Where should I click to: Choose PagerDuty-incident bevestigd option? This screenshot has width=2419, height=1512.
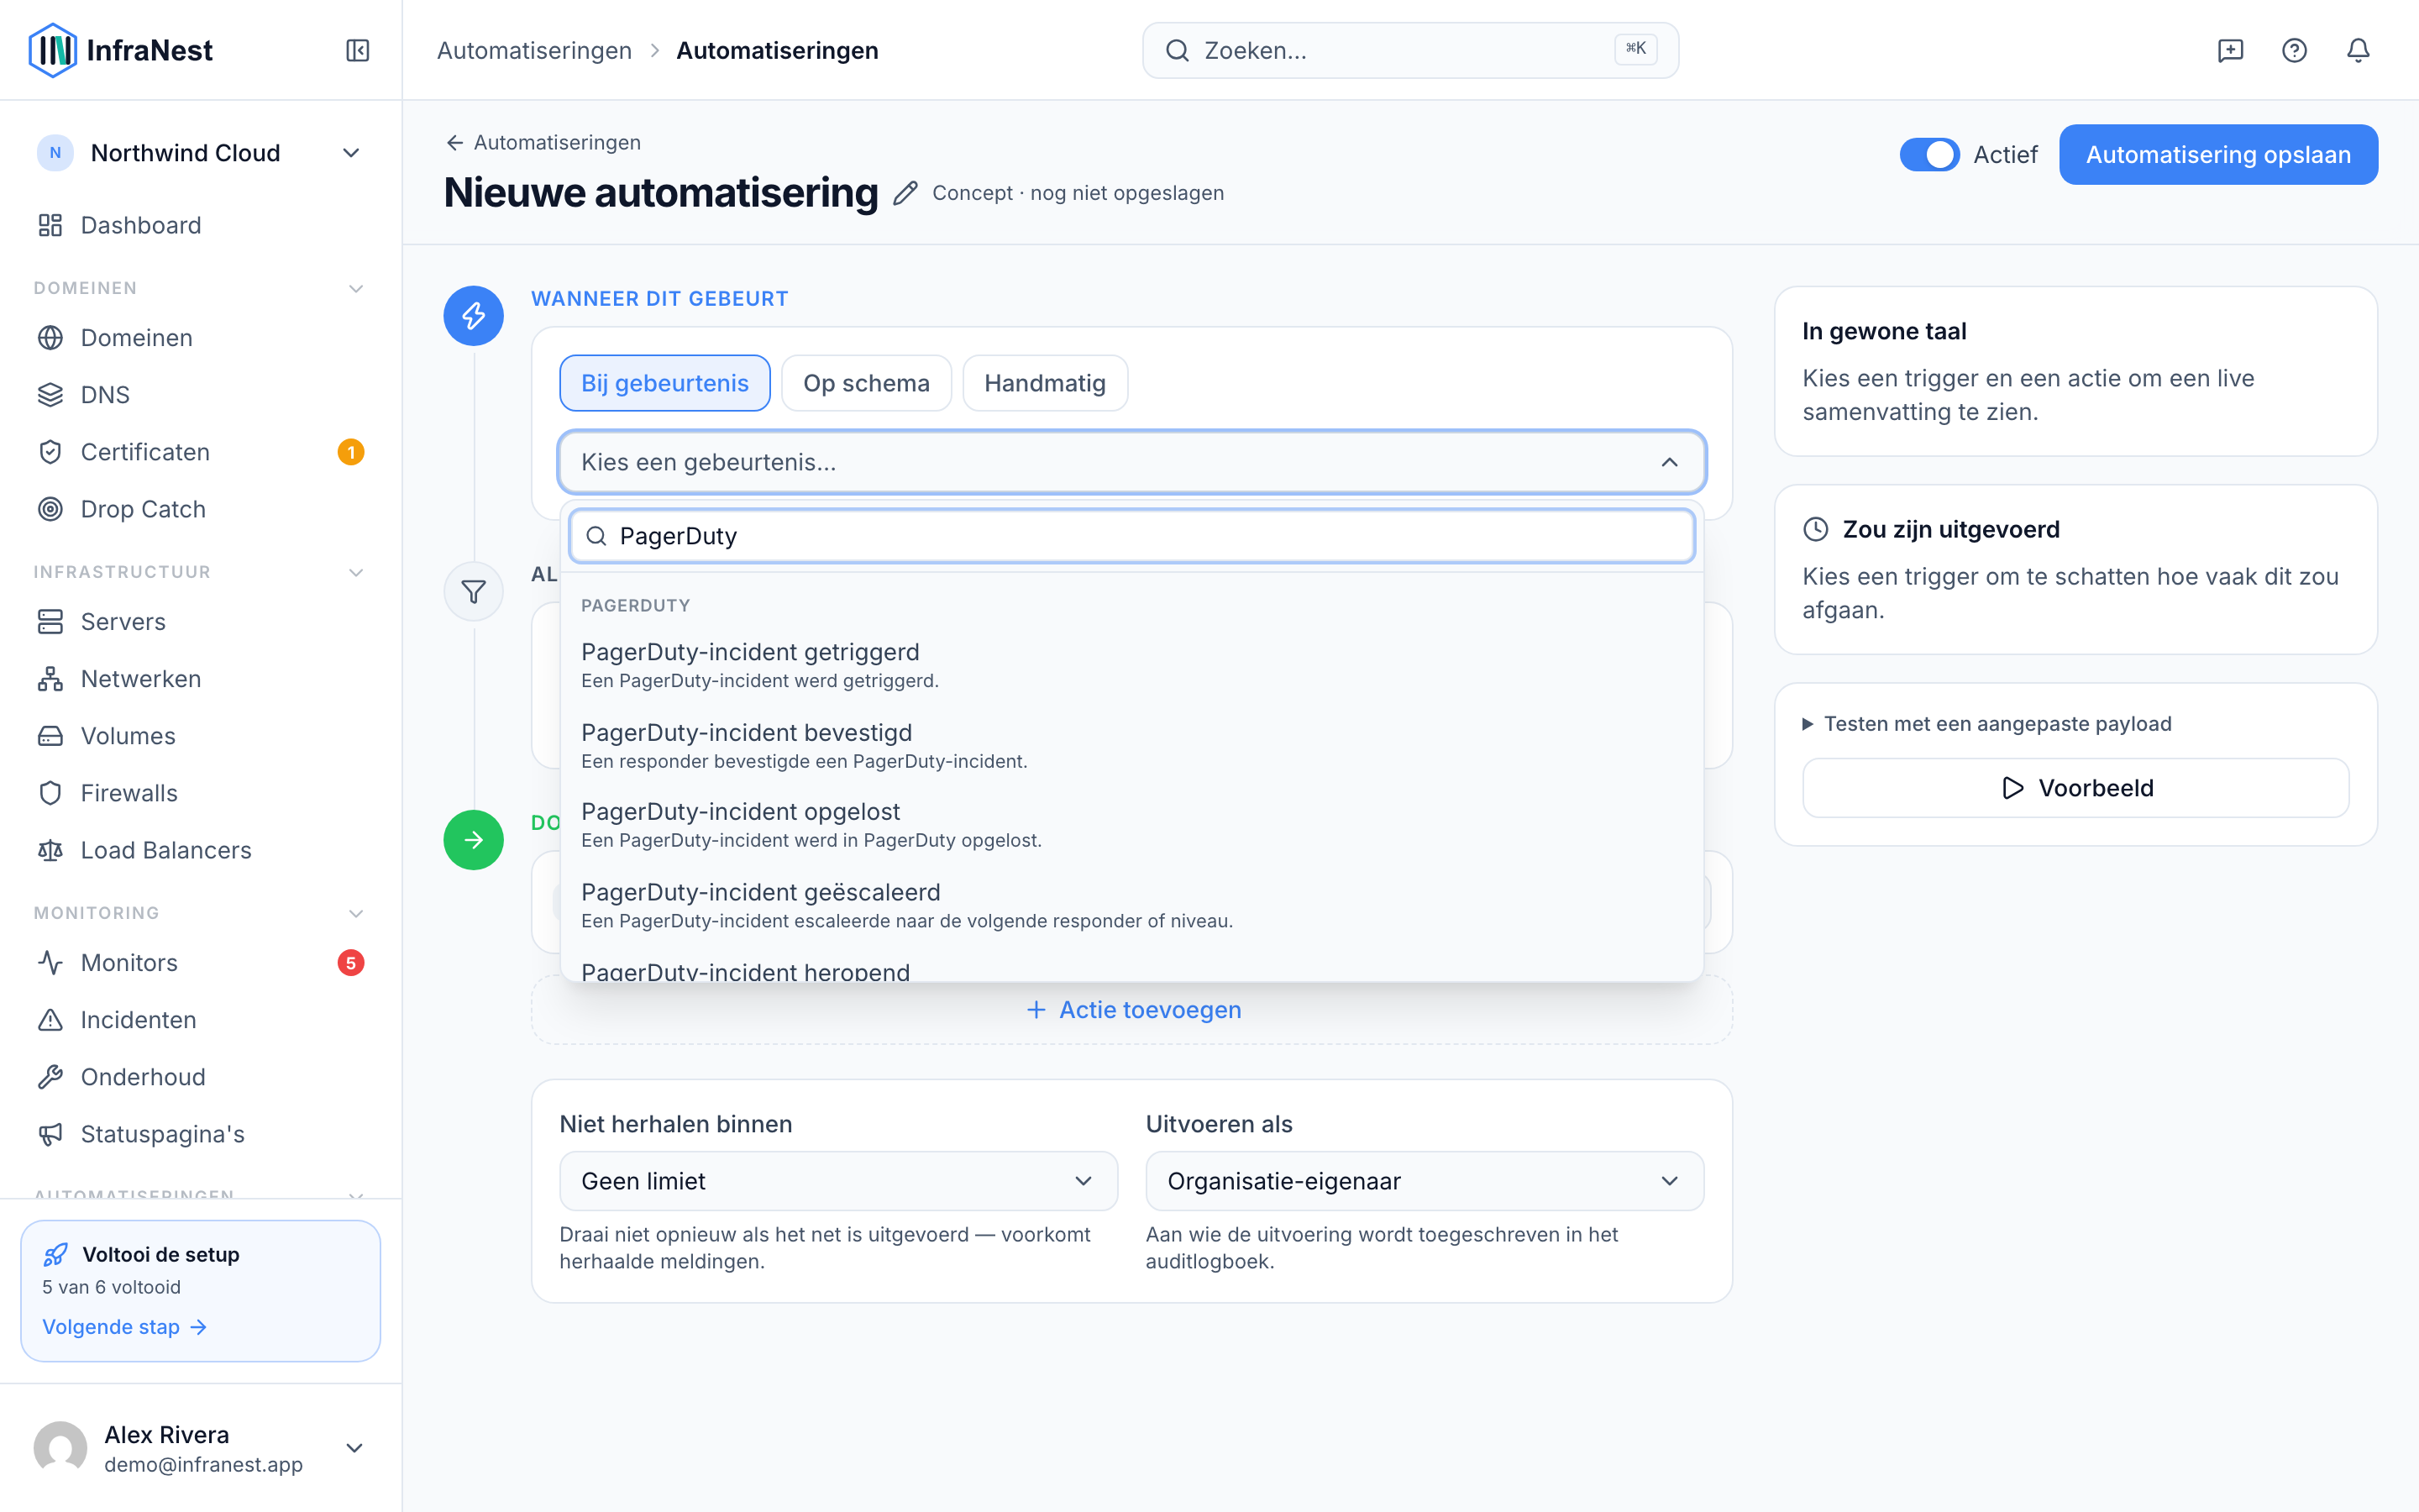[x=1131, y=746]
